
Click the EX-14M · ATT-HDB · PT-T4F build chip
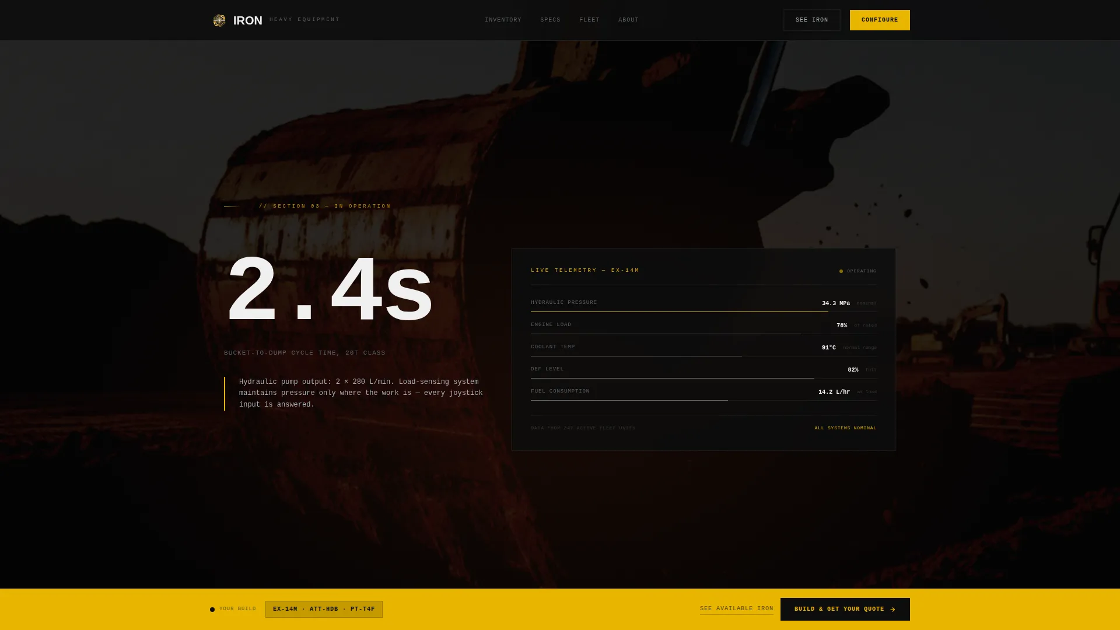point(324,609)
